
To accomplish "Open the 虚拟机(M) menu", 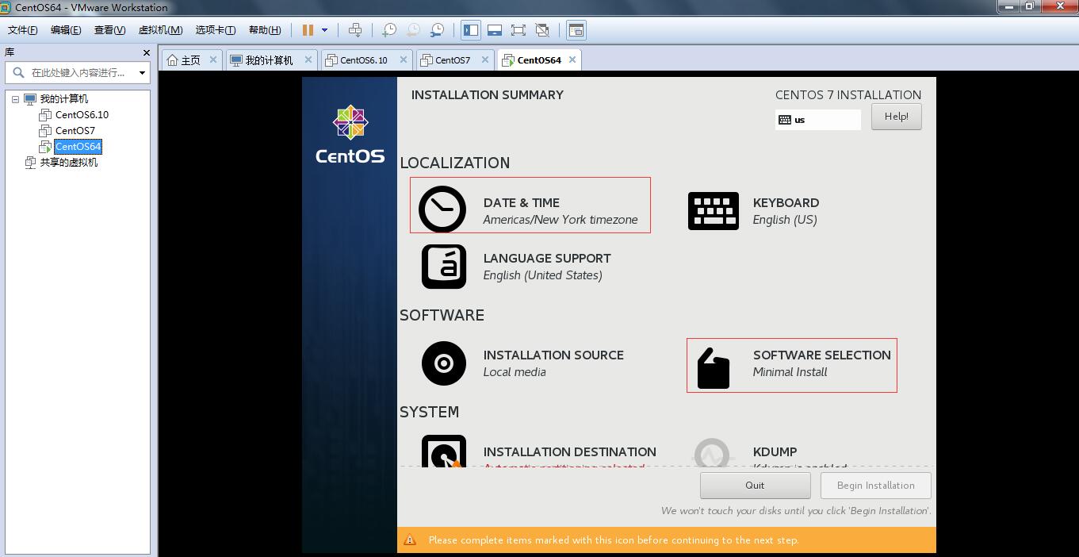I will click(x=160, y=30).
